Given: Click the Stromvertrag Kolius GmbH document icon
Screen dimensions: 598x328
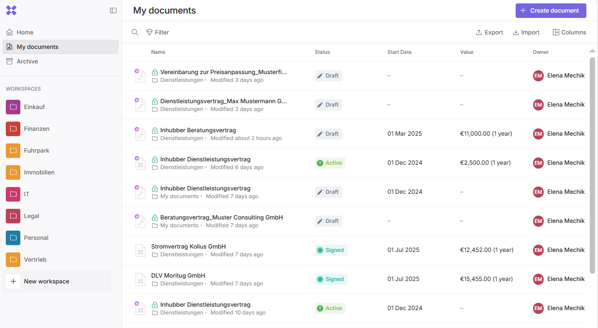Looking at the screenshot, I should pyautogui.click(x=140, y=250).
